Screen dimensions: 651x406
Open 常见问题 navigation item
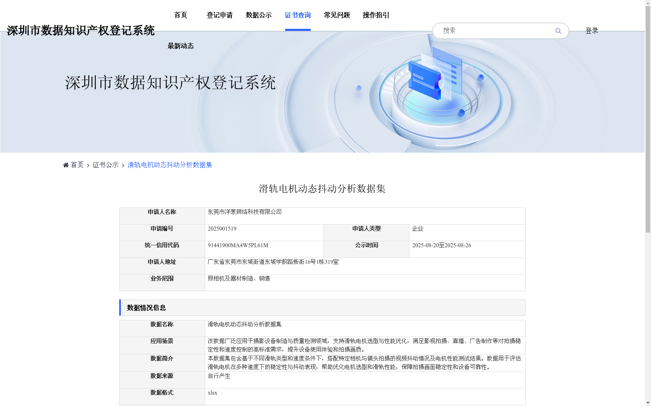[337, 15]
